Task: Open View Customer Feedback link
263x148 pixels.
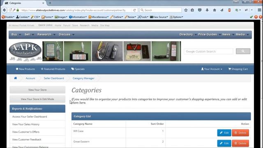Action: [27, 139]
